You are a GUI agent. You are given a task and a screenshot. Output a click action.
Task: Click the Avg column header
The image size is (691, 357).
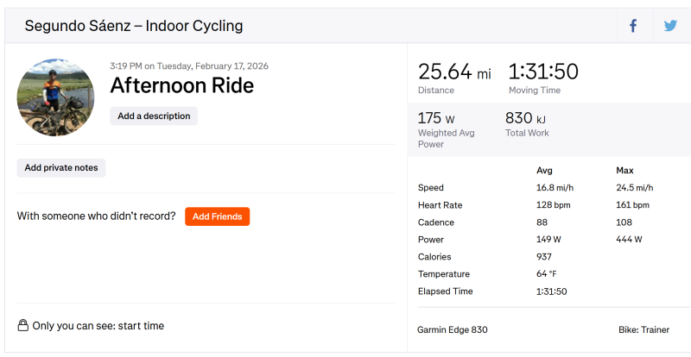(x=544, y=170)
